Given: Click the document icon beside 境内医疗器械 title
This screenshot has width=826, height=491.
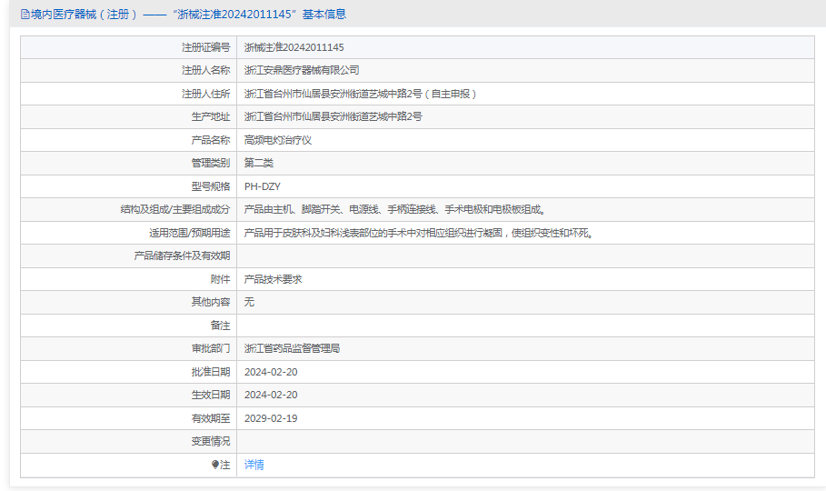Looking at the screenshot, I should tap(25, 15).
